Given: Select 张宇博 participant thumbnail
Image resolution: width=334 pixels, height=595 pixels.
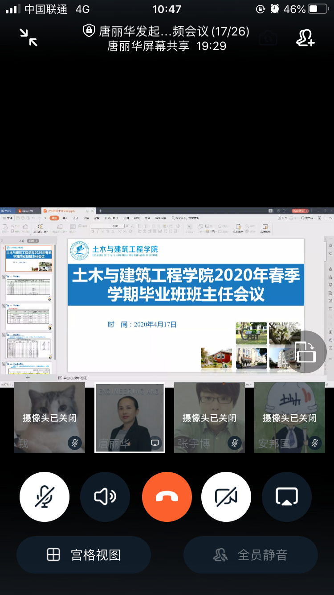Looking at the screenshot, I should click(x=209, y=417).
